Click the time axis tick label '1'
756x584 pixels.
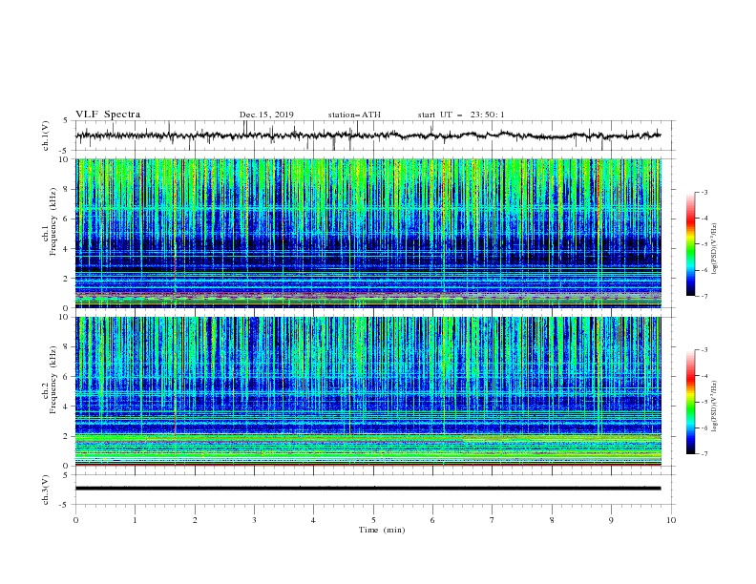[x=135, y=520]
